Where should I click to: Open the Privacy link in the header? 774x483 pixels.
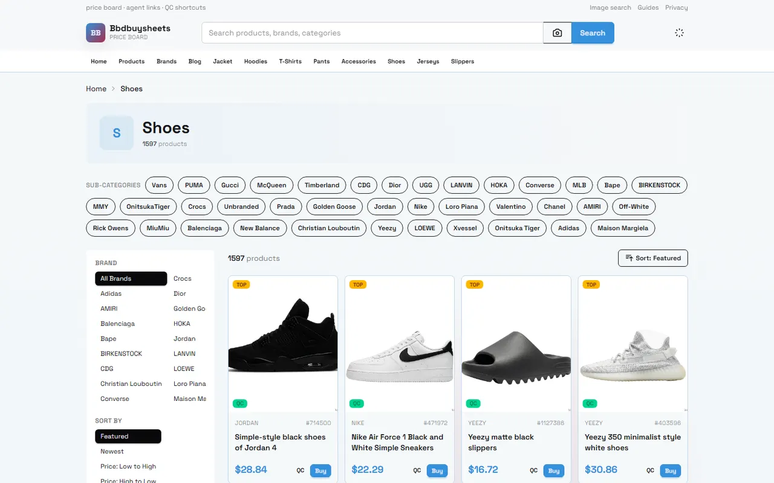tap(677, 8)
